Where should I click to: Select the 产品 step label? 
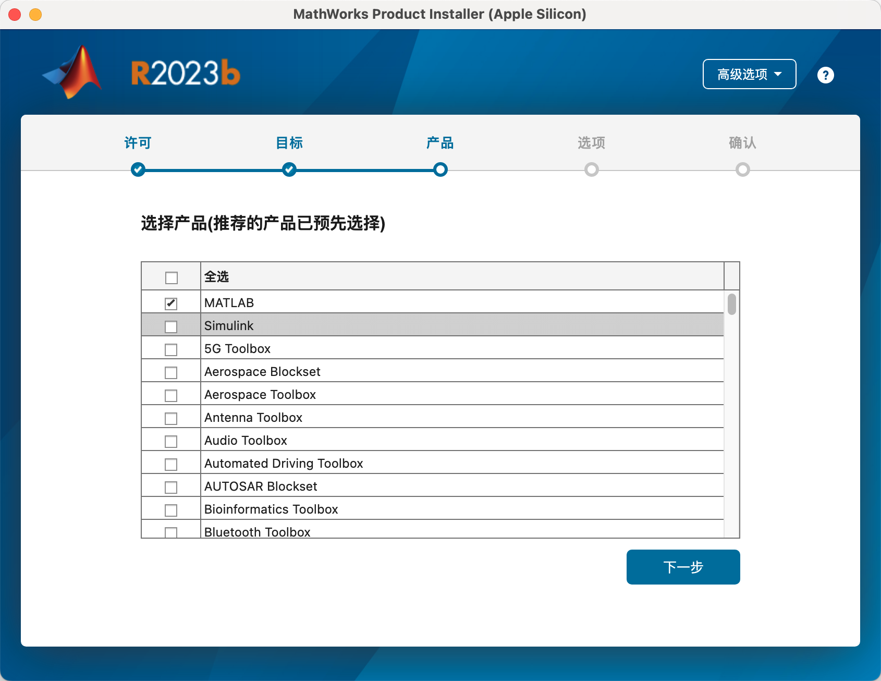(x=440, y=142)
